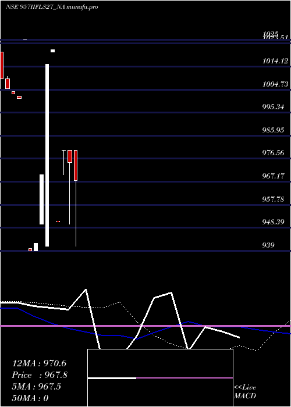Click the NSE 957IIFLS27_NA chart title
This screenshot has width=291, height=407.
36,7
